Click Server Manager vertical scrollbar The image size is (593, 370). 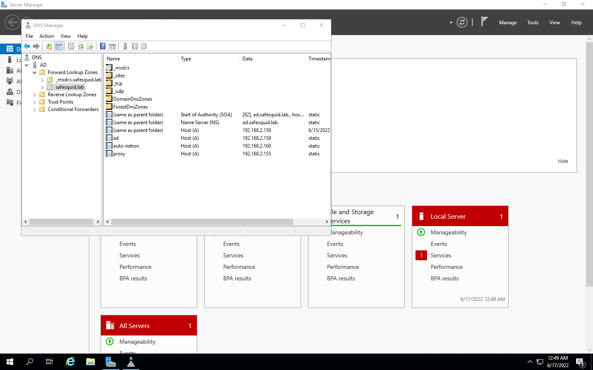(x=589, y=164)
